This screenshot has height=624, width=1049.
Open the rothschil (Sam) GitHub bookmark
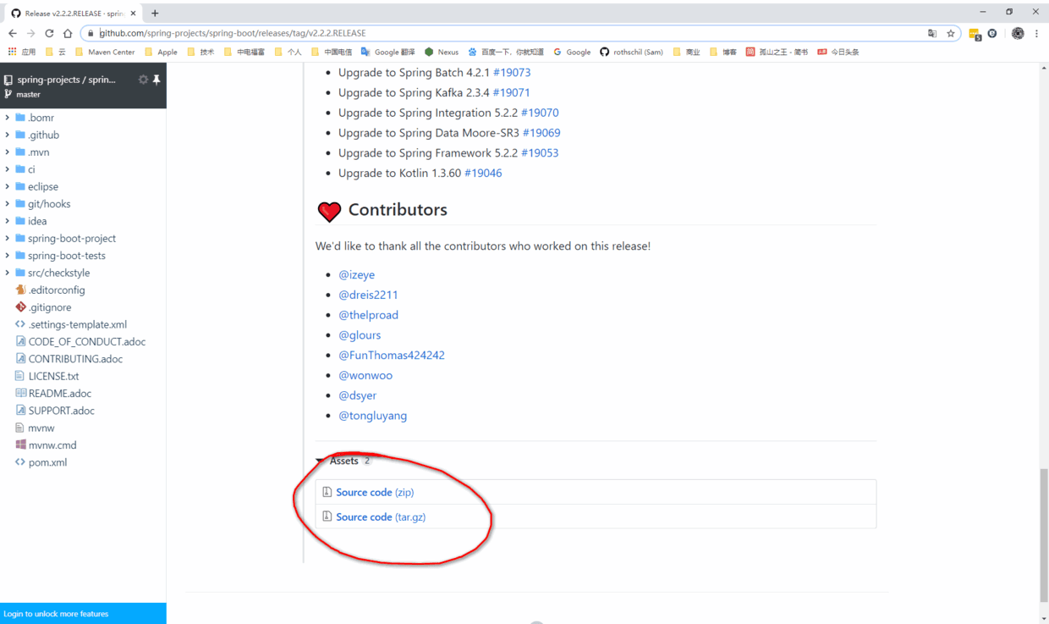click(x=631, y=52)
